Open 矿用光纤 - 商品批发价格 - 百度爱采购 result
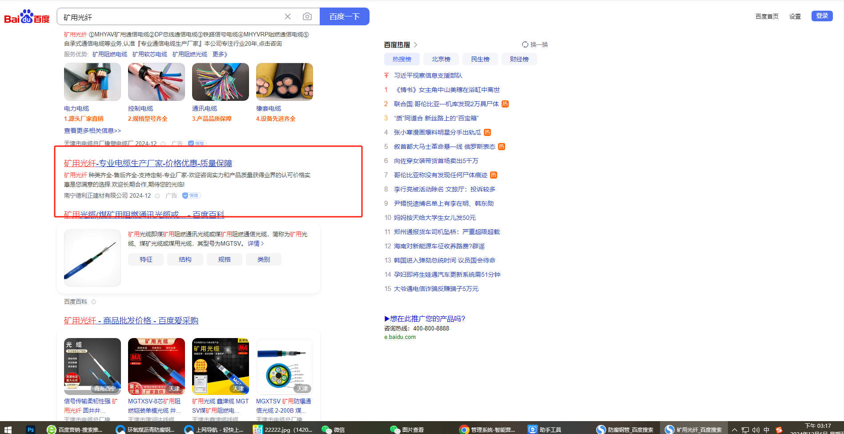 click(x=131, y=321)
